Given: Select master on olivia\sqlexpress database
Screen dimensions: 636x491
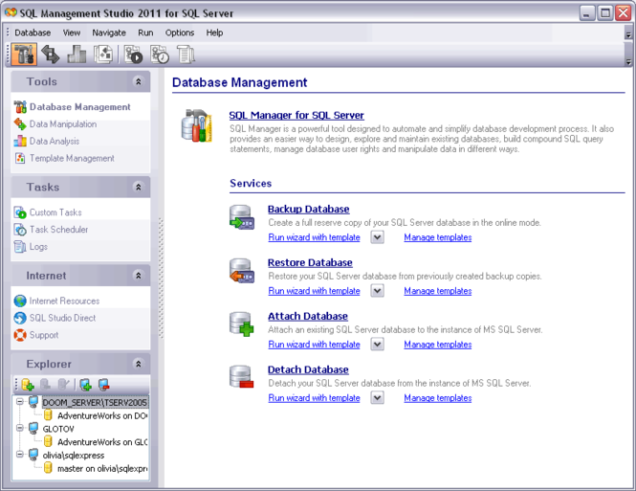Looking at the screenshot, I should pyautogui.click(x=102, y=469).
